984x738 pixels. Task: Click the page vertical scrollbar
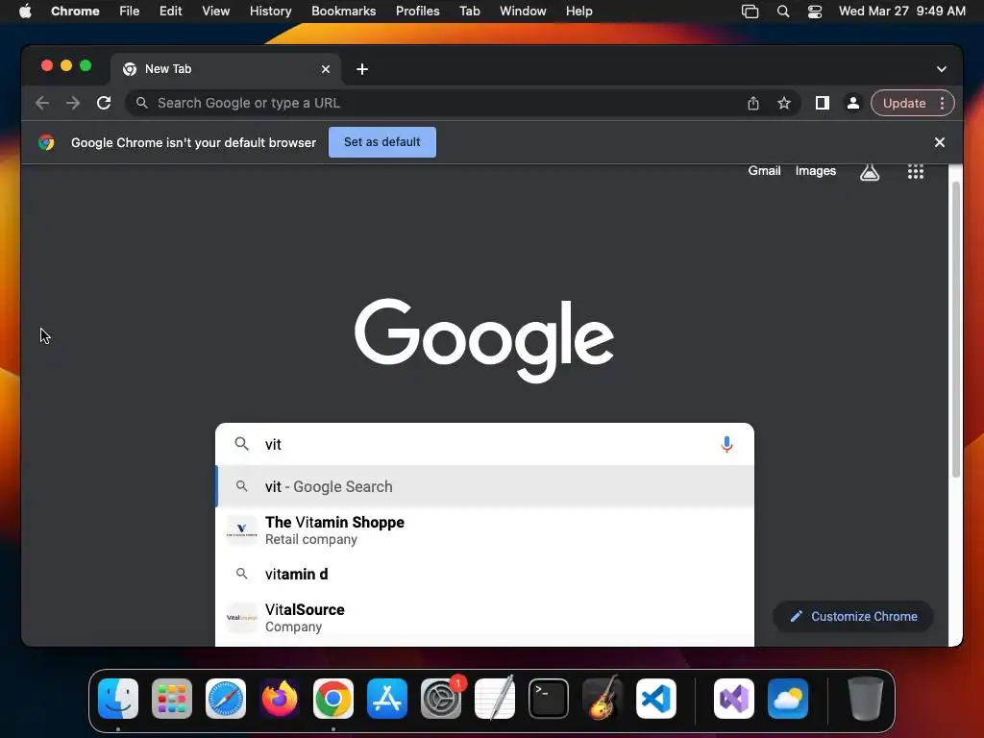point(956,331)
